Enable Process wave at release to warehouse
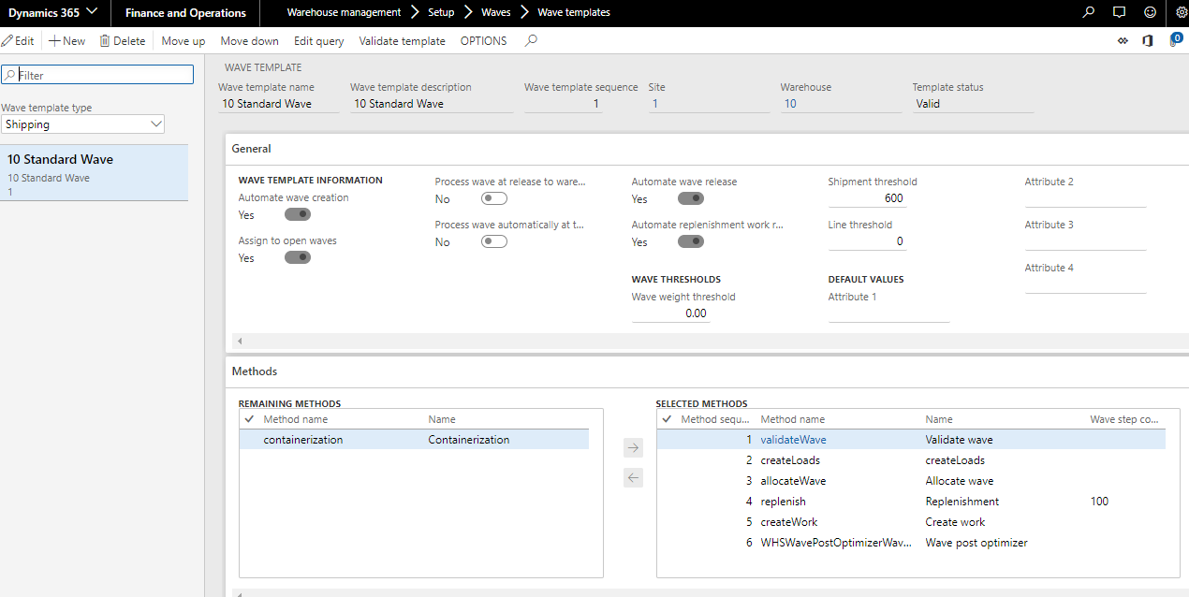1189x597 pixels. tap(493, 198)
